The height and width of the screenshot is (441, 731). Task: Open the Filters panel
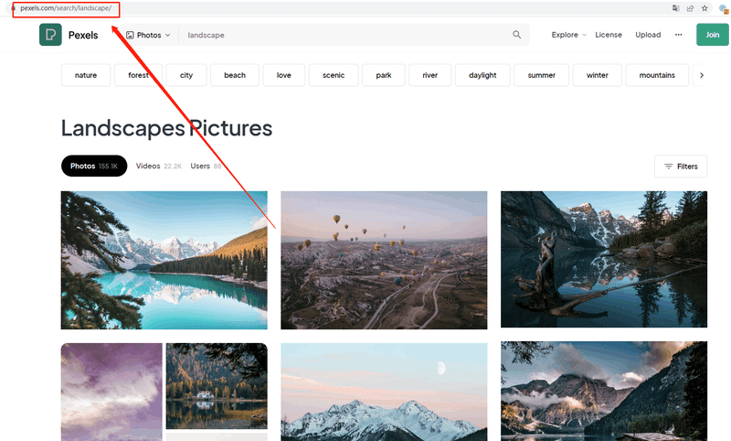[x=681, y=167]
